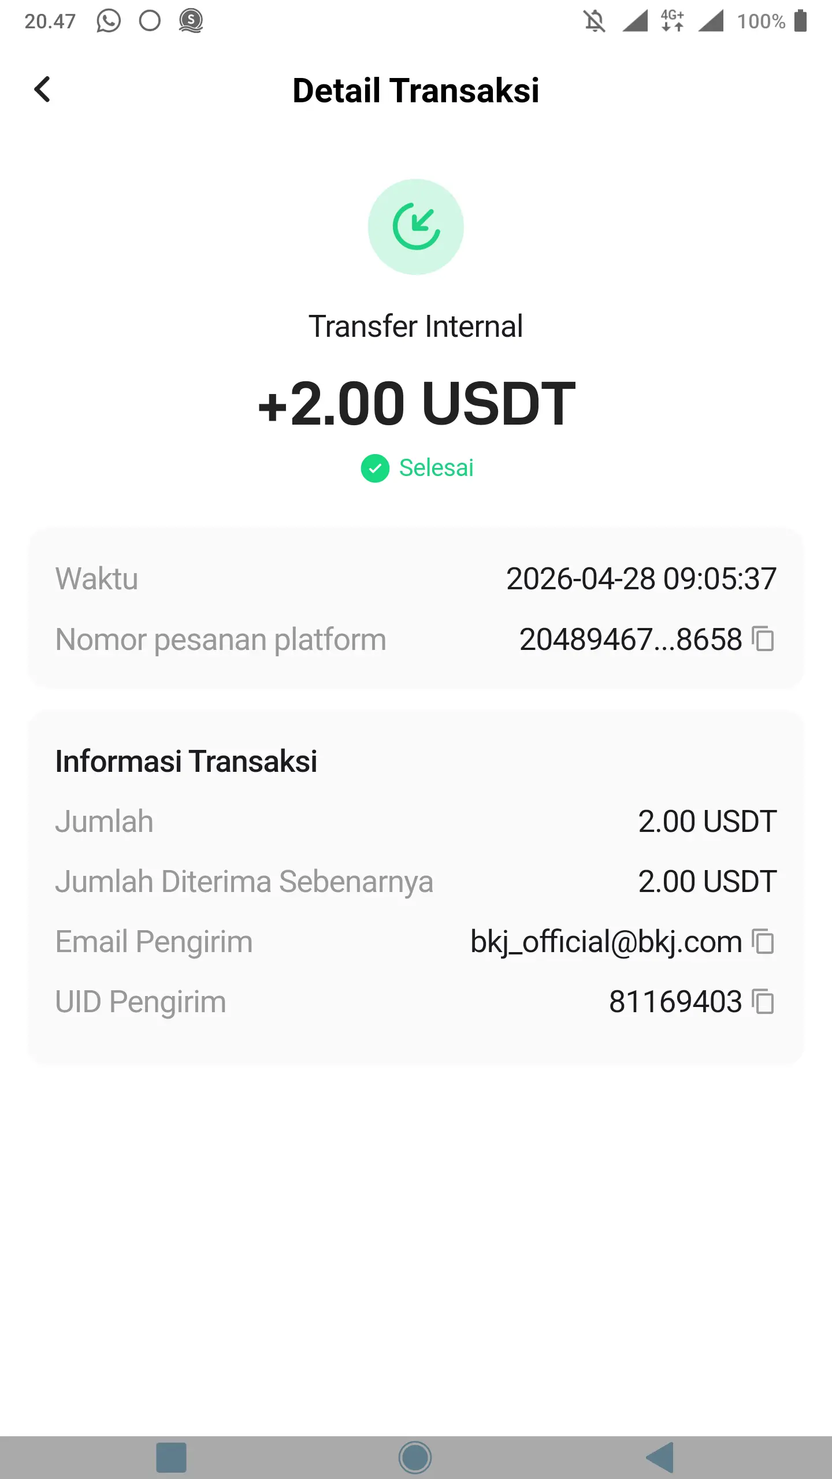Tap Android home circle button
This screenshot has height=1479, width=832.
(415, 1457)
